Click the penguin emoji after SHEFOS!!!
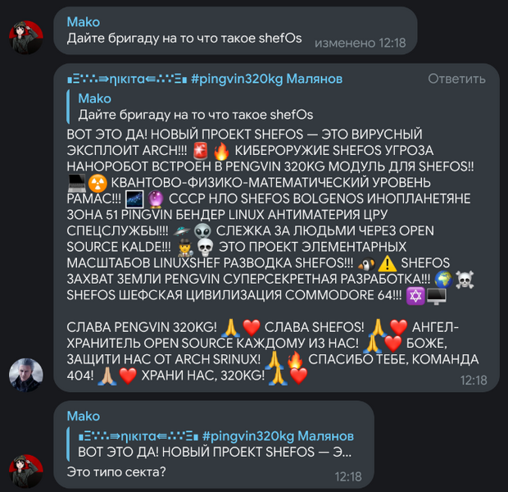This screenshot has height=492, width=508. 366,263
